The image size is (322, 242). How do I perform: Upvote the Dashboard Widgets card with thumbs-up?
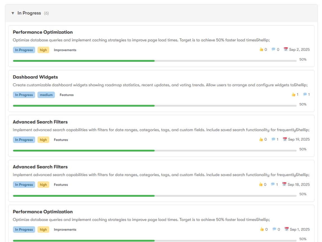coord(293,94)
